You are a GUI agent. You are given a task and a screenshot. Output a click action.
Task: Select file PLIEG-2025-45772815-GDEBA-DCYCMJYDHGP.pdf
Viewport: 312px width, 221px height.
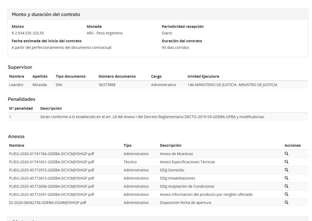click(x=52, y=178)
